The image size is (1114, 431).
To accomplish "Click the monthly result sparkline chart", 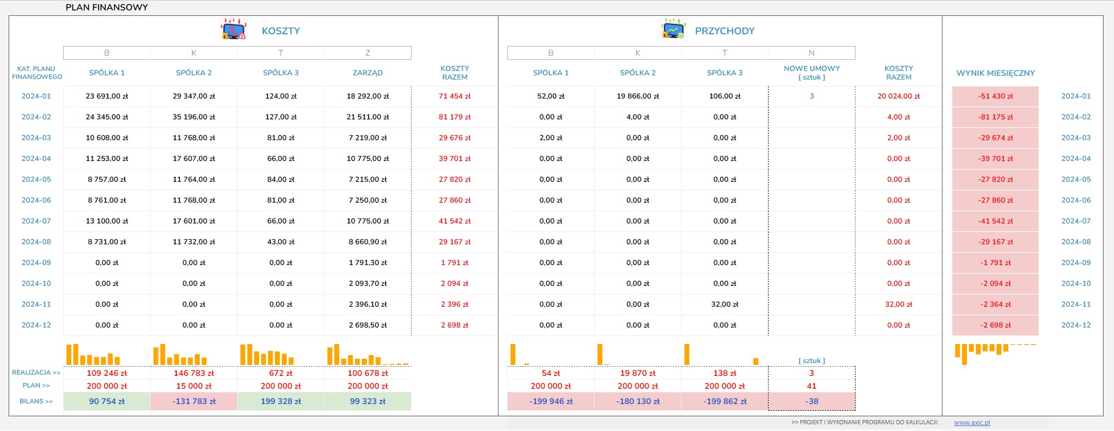I will [x=995, y=352].
